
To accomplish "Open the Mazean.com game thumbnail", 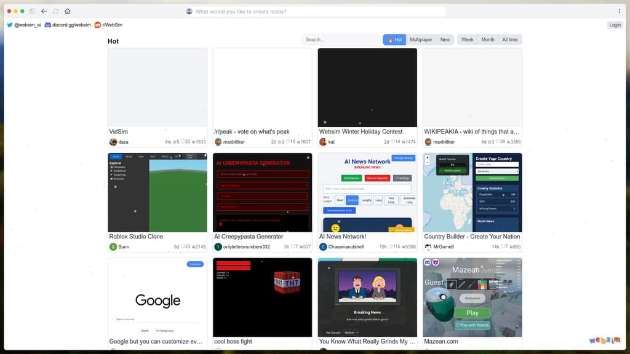I will (x=472, y=297).
